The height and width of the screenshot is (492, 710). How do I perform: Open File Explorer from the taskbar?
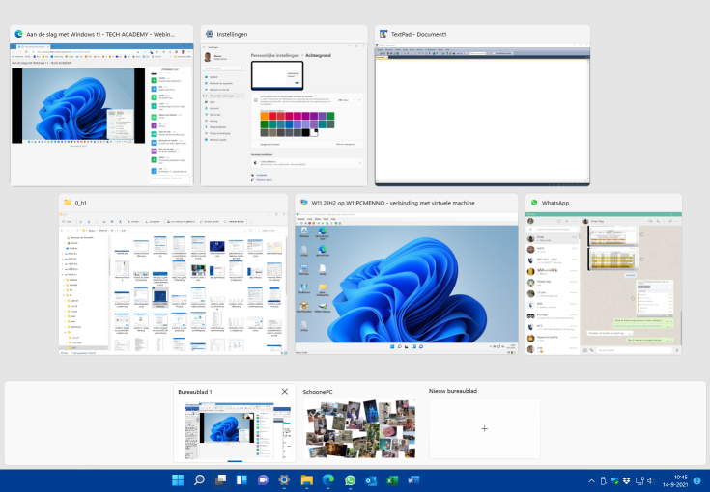coord(306,480)
